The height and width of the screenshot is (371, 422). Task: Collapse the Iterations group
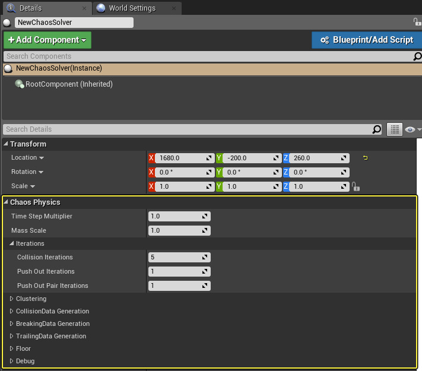12,244
